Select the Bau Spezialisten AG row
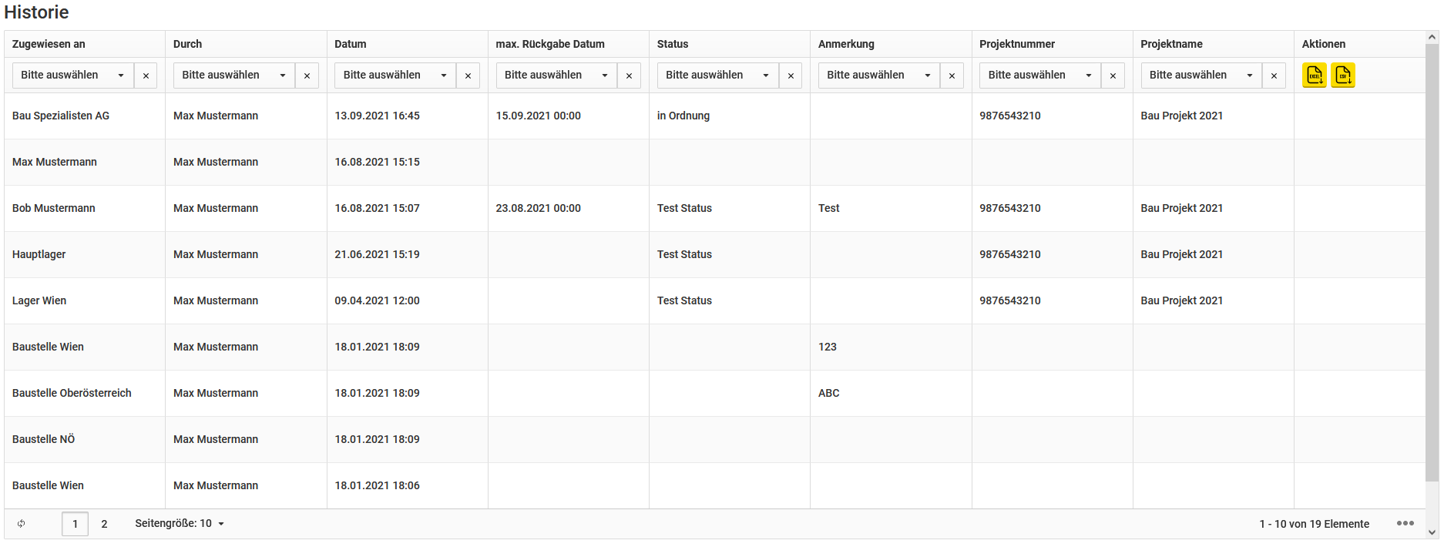 click(715, 116)
